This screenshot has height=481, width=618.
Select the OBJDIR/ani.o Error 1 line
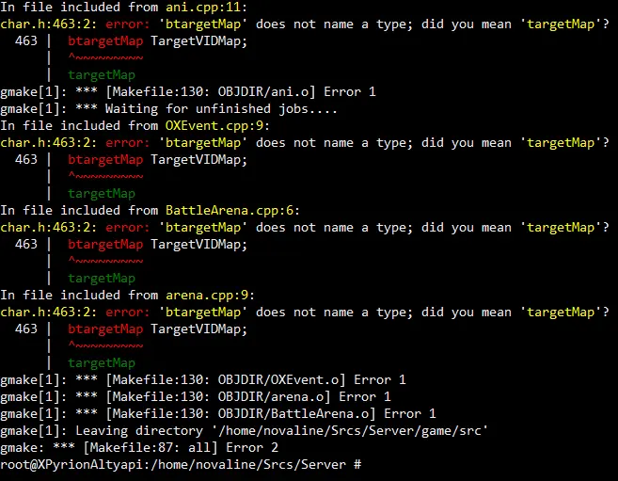coord(188,92)
